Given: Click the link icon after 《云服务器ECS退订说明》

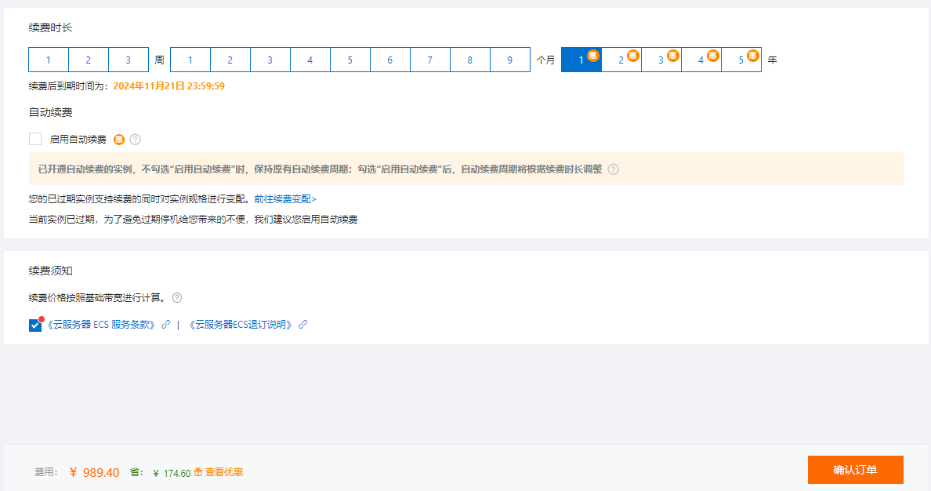Looking at the screenshot, I should pyautogui.click(x=302, y=323).
